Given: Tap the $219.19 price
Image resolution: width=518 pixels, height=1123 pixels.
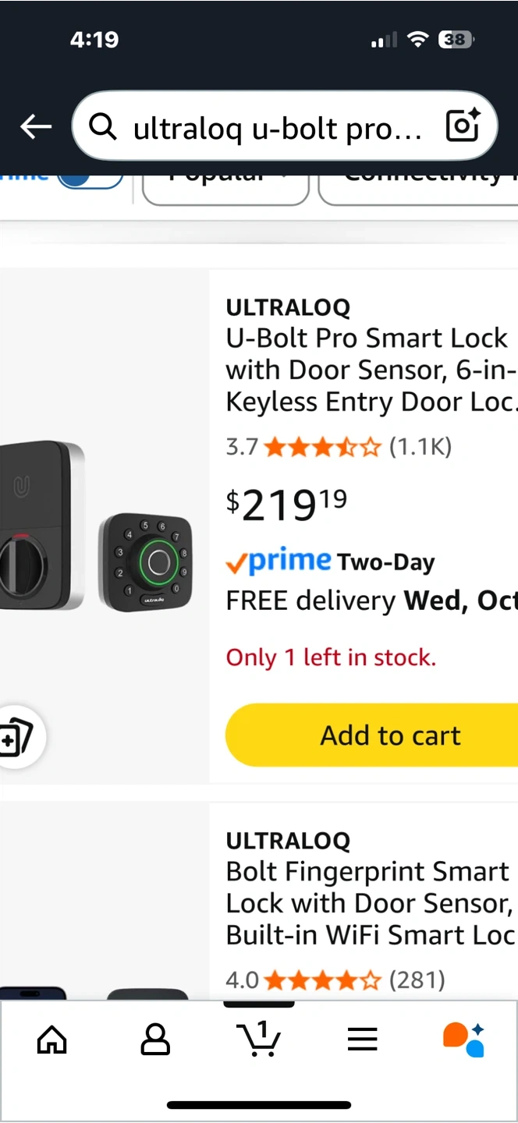Looking at the screenshot, I should click(x=286, y=505).
